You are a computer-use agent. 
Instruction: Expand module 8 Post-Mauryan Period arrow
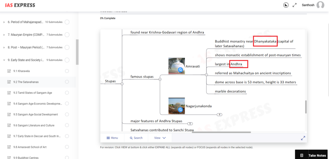point(4,48)
